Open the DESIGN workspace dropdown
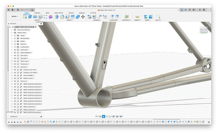 click(15, 17)
